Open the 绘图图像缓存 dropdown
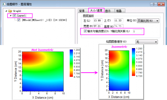This screenshot has width=167, height=100. coord(147,42)
